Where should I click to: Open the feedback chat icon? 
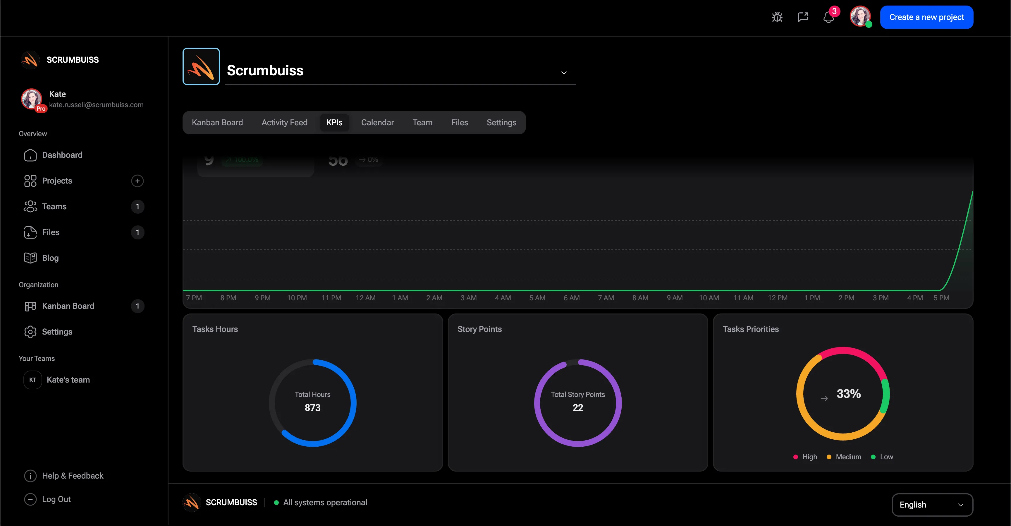(803, 17)
